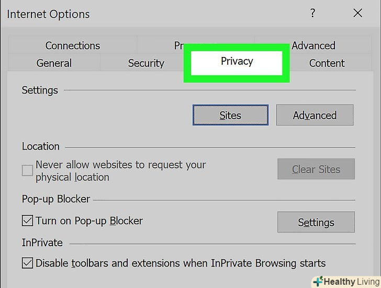This screenshot has width=381, height=288.
Task: Go to the Security tab
Action: [146, 63]
